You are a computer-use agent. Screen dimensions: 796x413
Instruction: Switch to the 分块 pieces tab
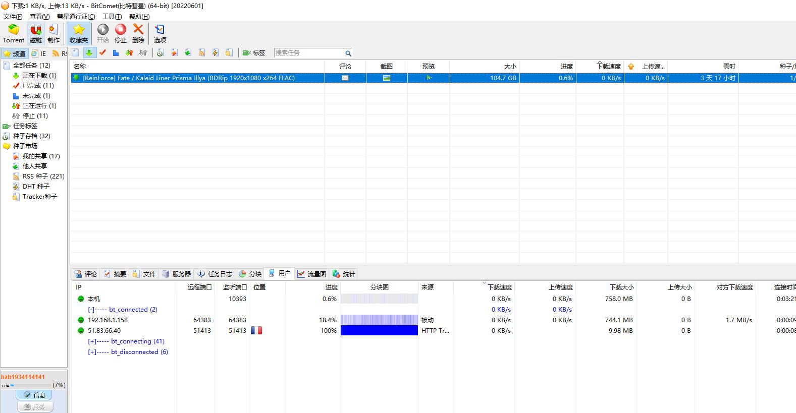point(250,274)
